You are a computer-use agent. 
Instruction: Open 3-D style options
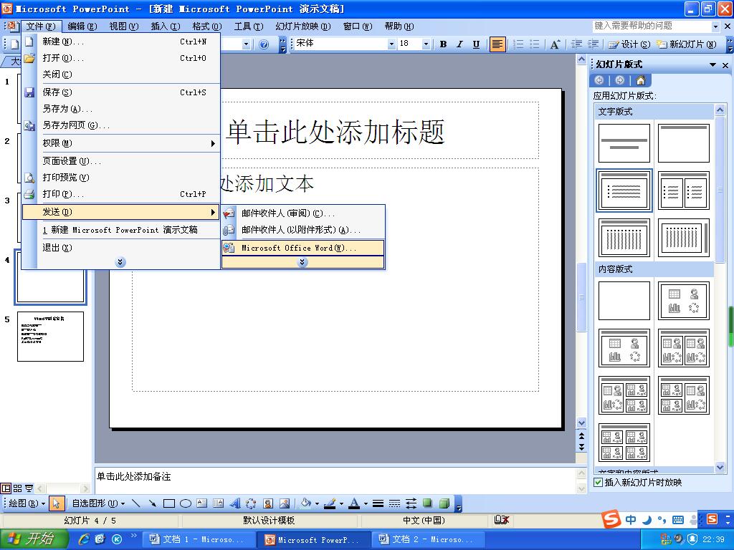(444, 503)
